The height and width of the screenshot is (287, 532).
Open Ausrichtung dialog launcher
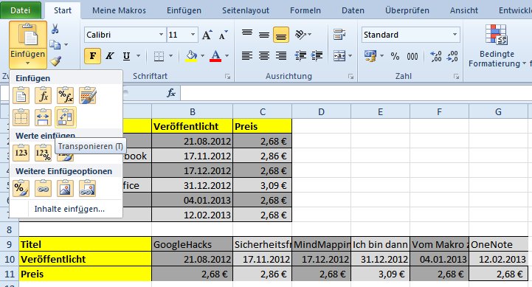point(350,77)
